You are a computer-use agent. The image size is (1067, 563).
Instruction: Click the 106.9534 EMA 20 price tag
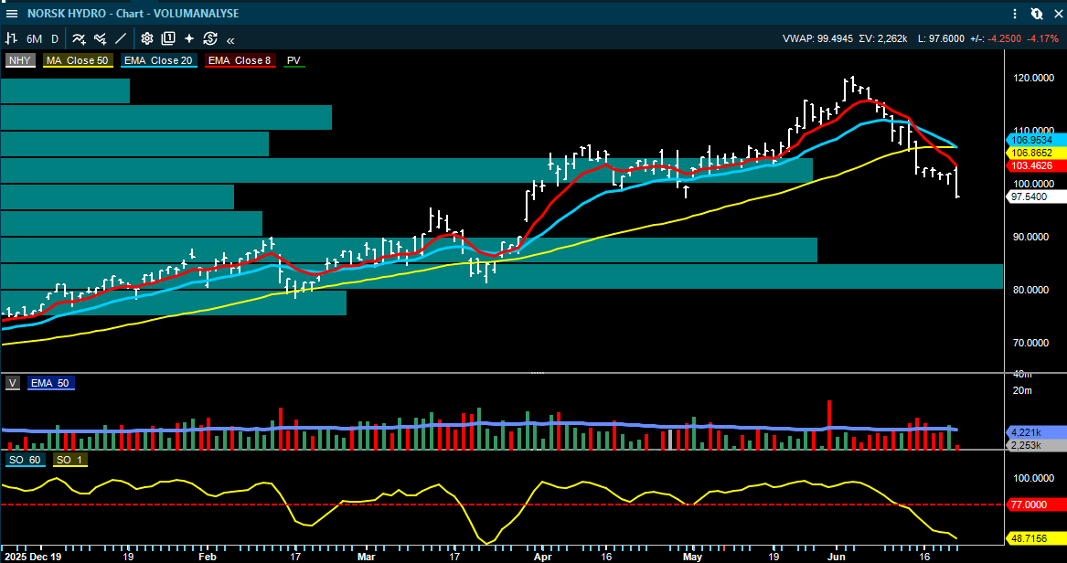1035,140
